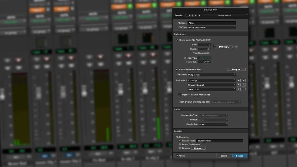The height and width of the screenshot is (167, 297).
Task: Toggle Import Re-Renders After Bounce checkbox
Action: [179, 95]
